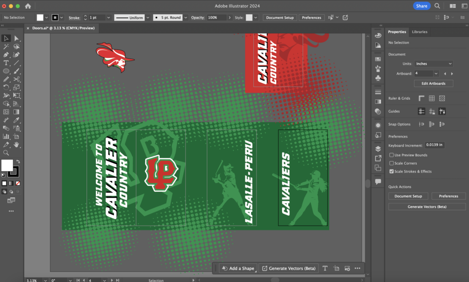Open the 5 pt. Round brush dropdown

pyautogui.click(x=185, y=18)
